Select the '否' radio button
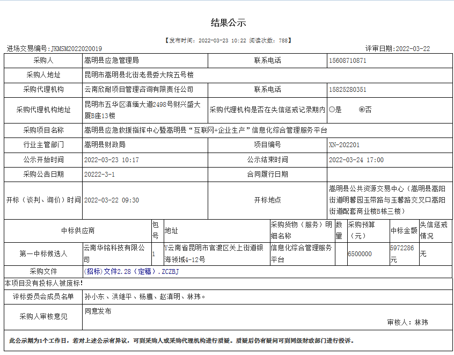454x355 pixels. point(362,110)
